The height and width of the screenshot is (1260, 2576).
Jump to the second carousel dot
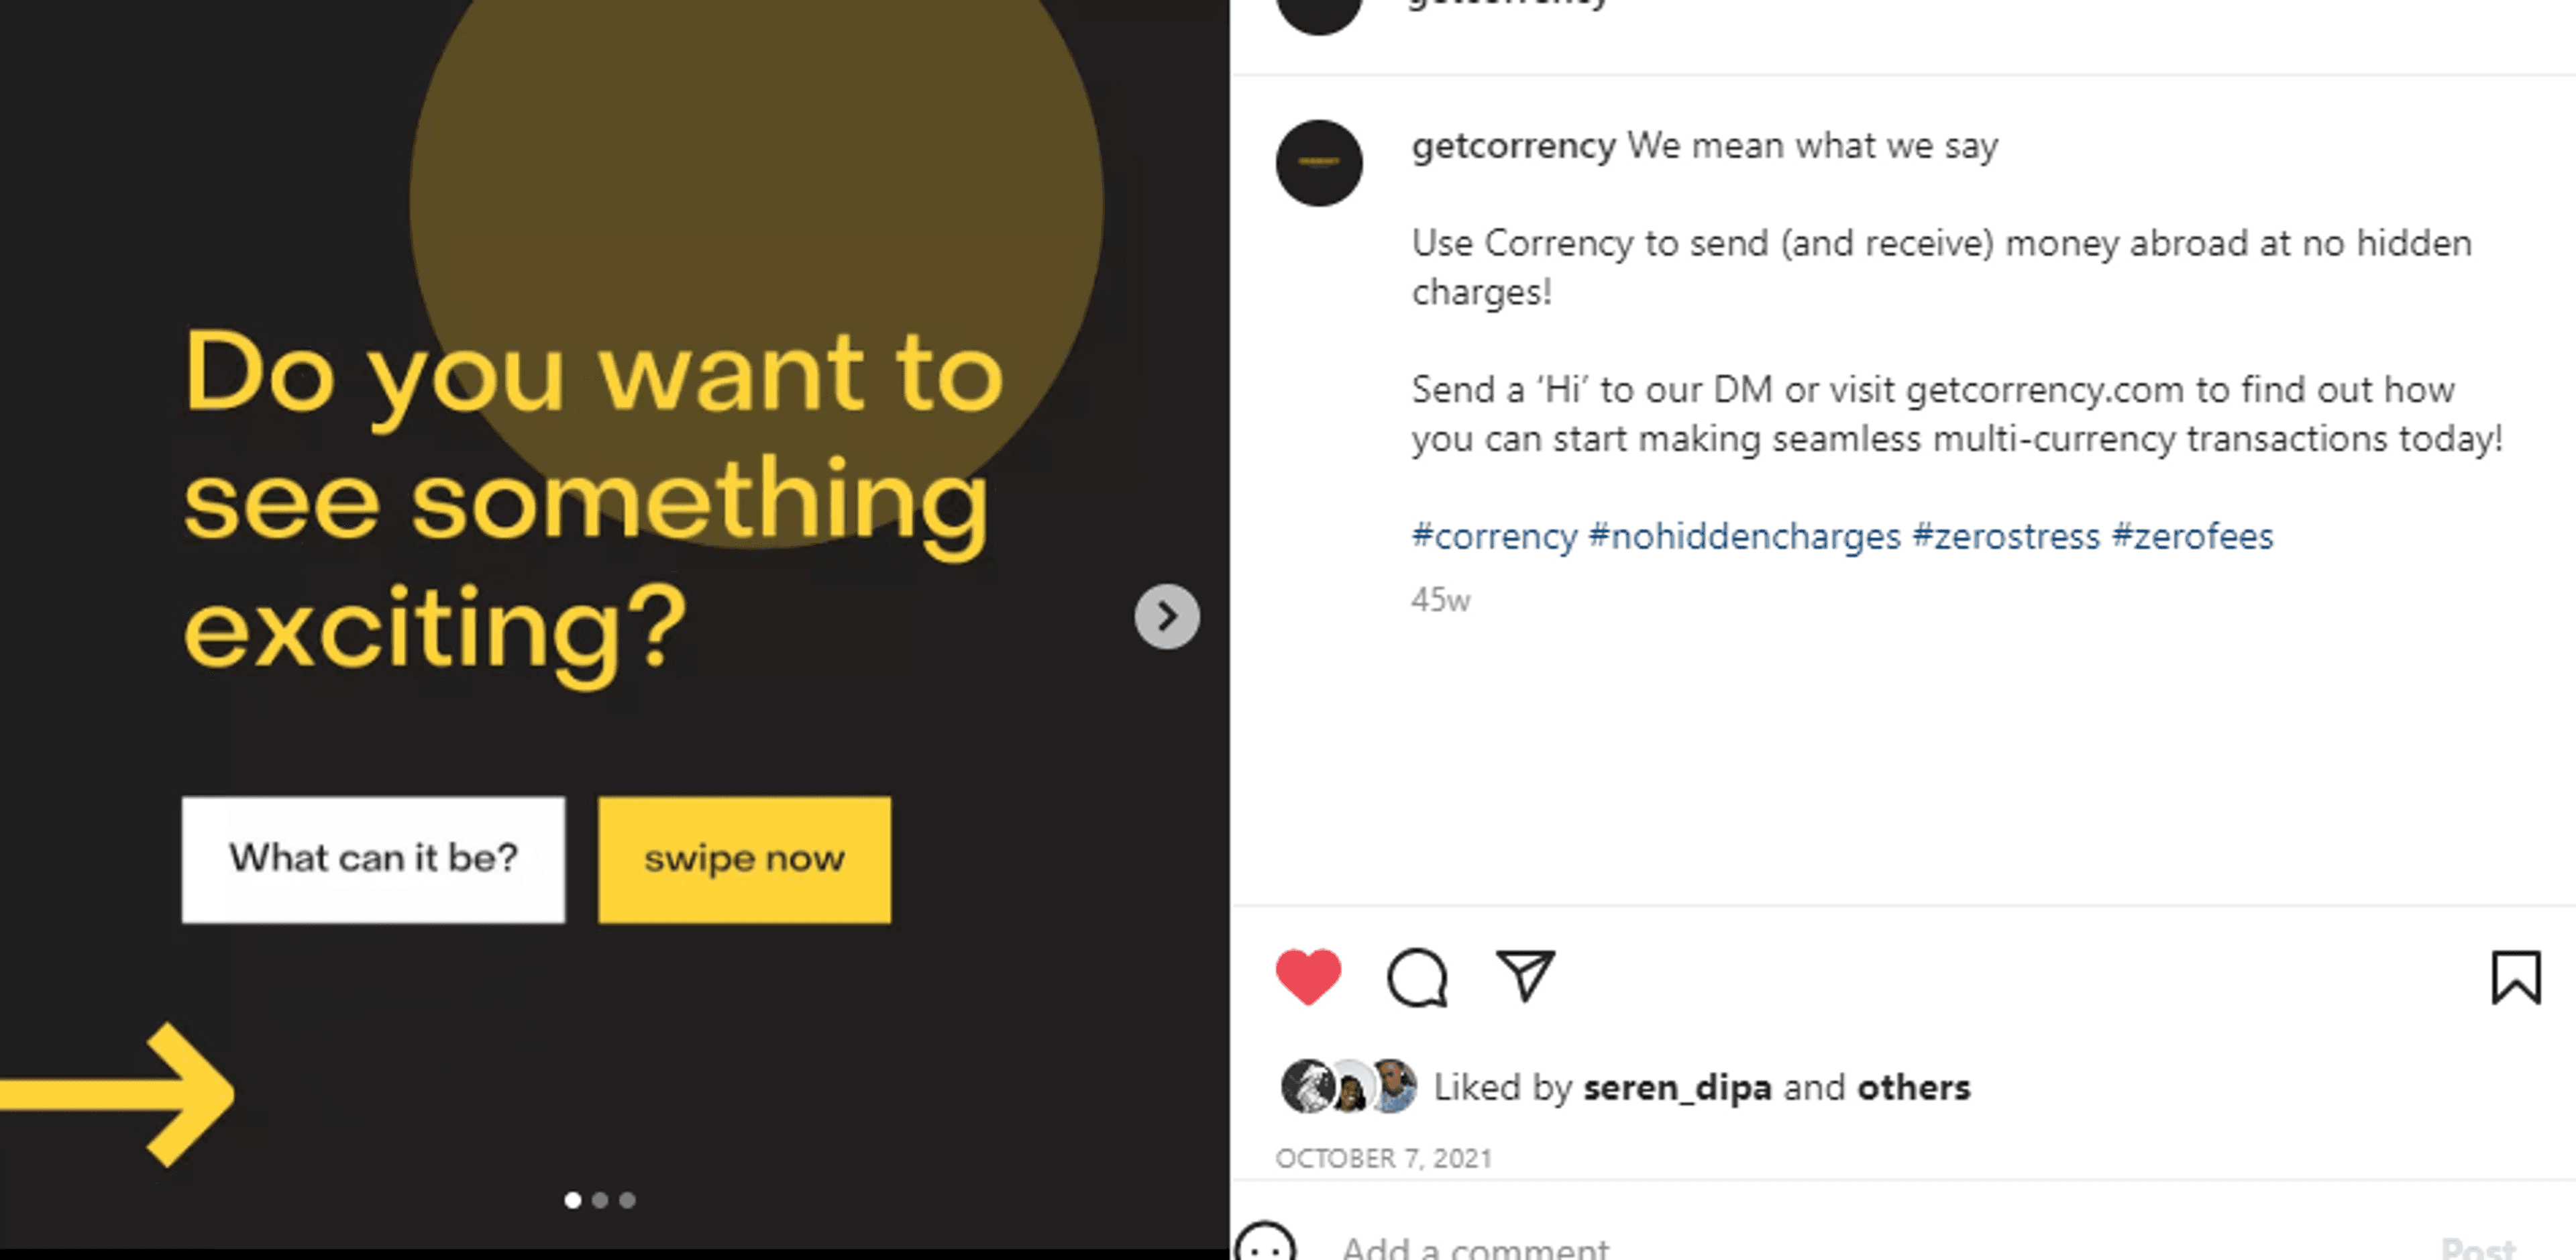600,1200
